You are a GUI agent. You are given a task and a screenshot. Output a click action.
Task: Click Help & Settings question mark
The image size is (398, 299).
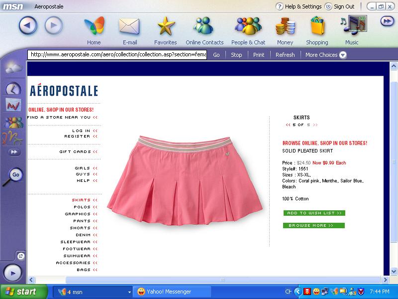(279, 6)
